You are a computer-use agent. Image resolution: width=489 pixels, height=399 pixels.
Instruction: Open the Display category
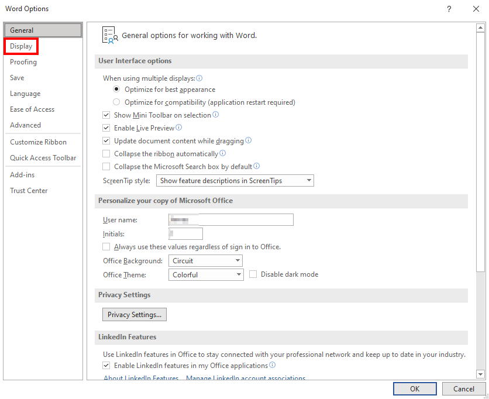coord(43,46)
